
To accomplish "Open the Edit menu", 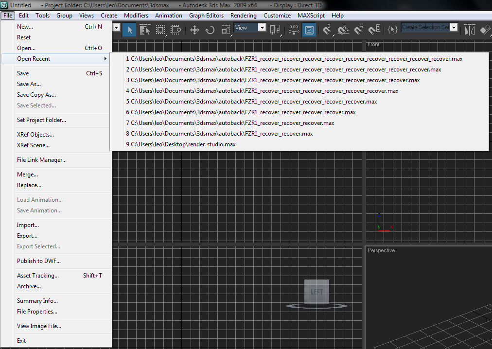I will [x=23, y=16].
